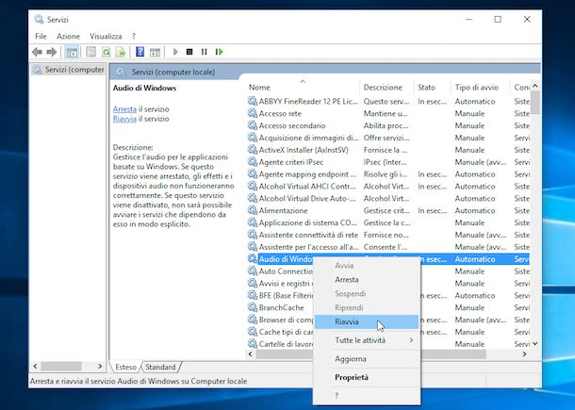The height and width of the screenshot is (410, 575).
Task: Click gear icon beside BranchCache
Action: pos(253,307)
